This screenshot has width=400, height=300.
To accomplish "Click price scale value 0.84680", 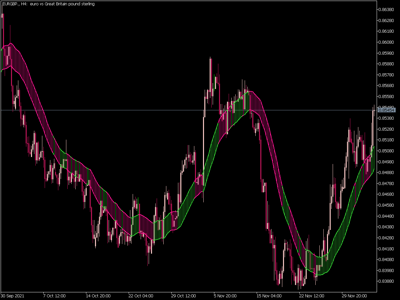I will [x=387, y=194].
